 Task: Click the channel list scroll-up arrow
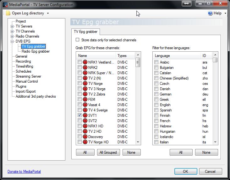pyautogui.click(x=138, y=55)
